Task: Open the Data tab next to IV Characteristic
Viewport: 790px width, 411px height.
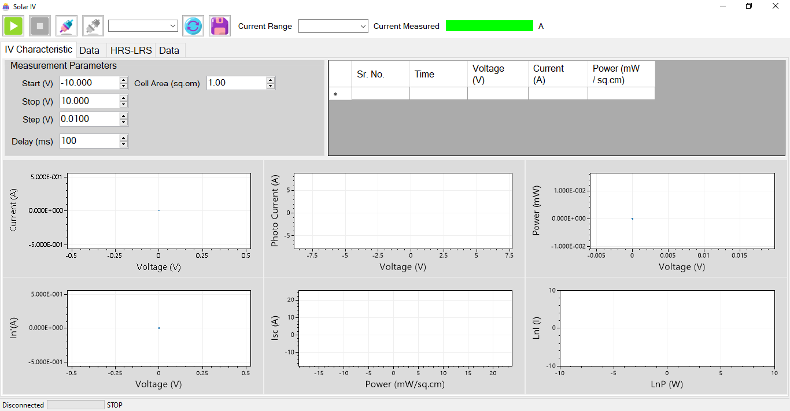Action: point(89,50)
